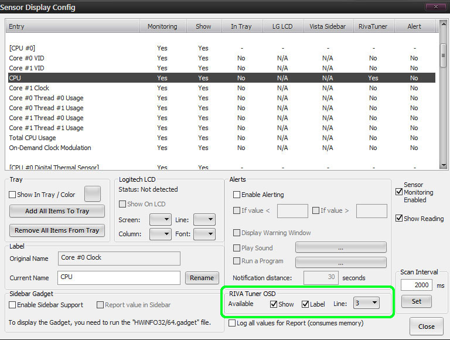
Task: Open the Logitech LCD Screen dropdown
Action: (x=160, y=220)
